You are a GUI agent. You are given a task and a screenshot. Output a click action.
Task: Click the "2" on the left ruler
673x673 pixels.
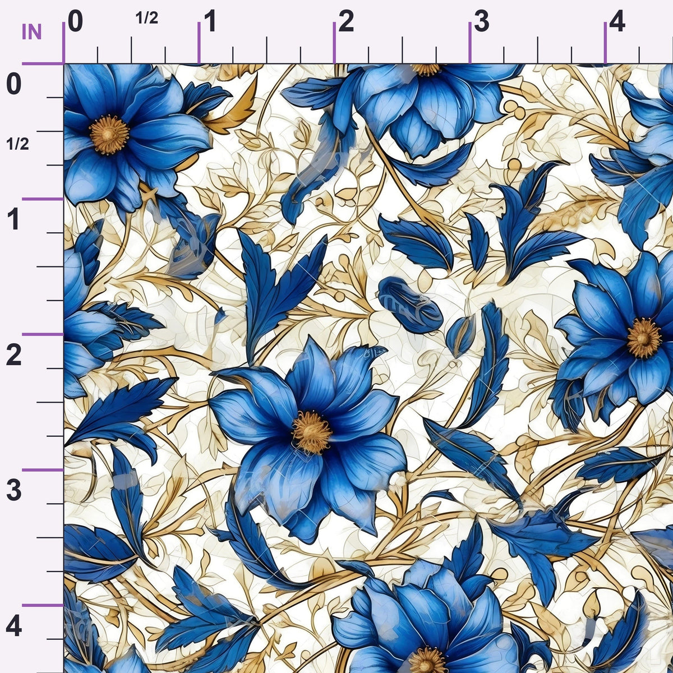point(13,356)
